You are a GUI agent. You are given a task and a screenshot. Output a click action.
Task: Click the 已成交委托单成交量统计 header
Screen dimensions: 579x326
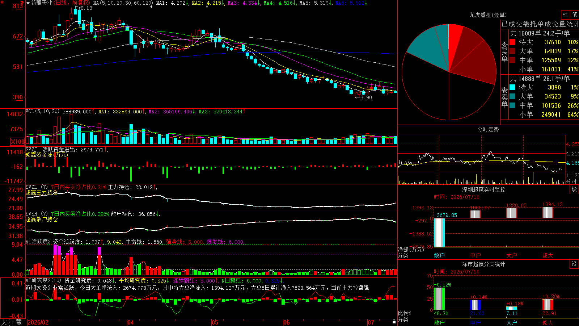[x=540, y=24]
